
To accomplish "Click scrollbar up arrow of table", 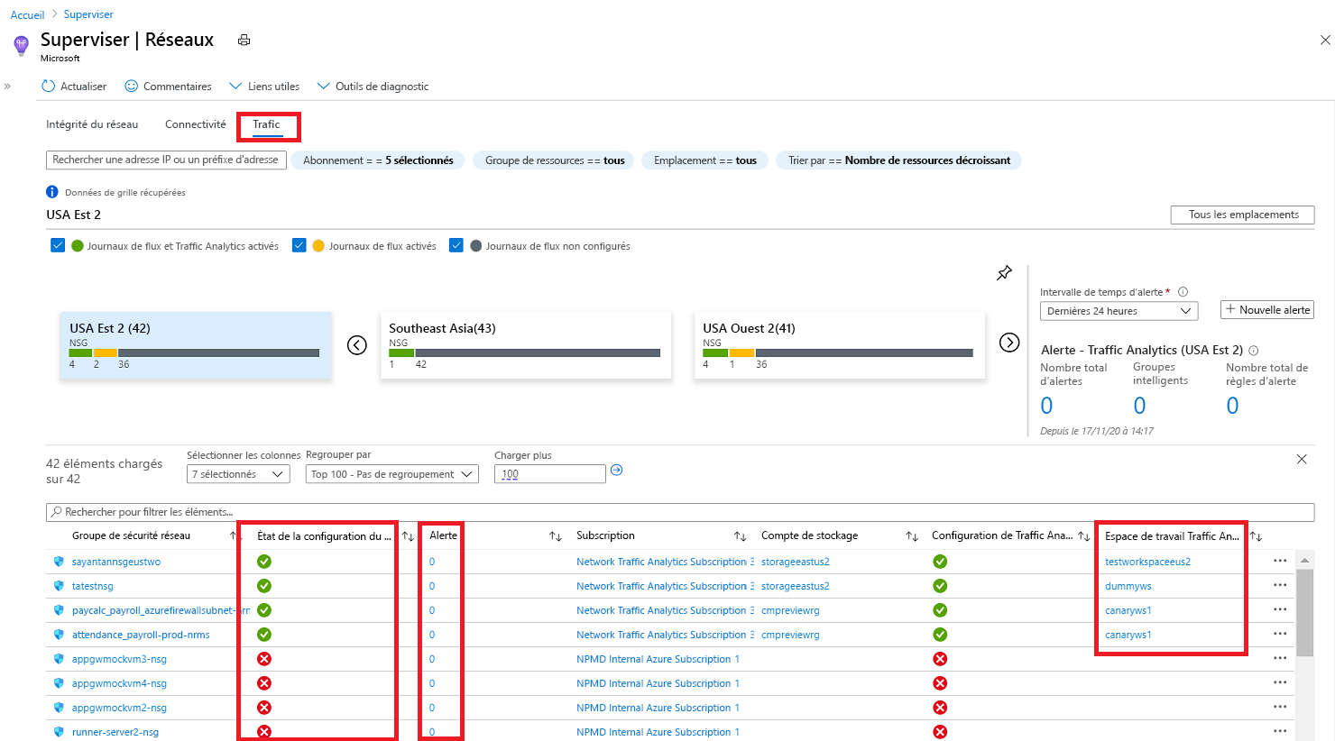I will click(1304, 560).
